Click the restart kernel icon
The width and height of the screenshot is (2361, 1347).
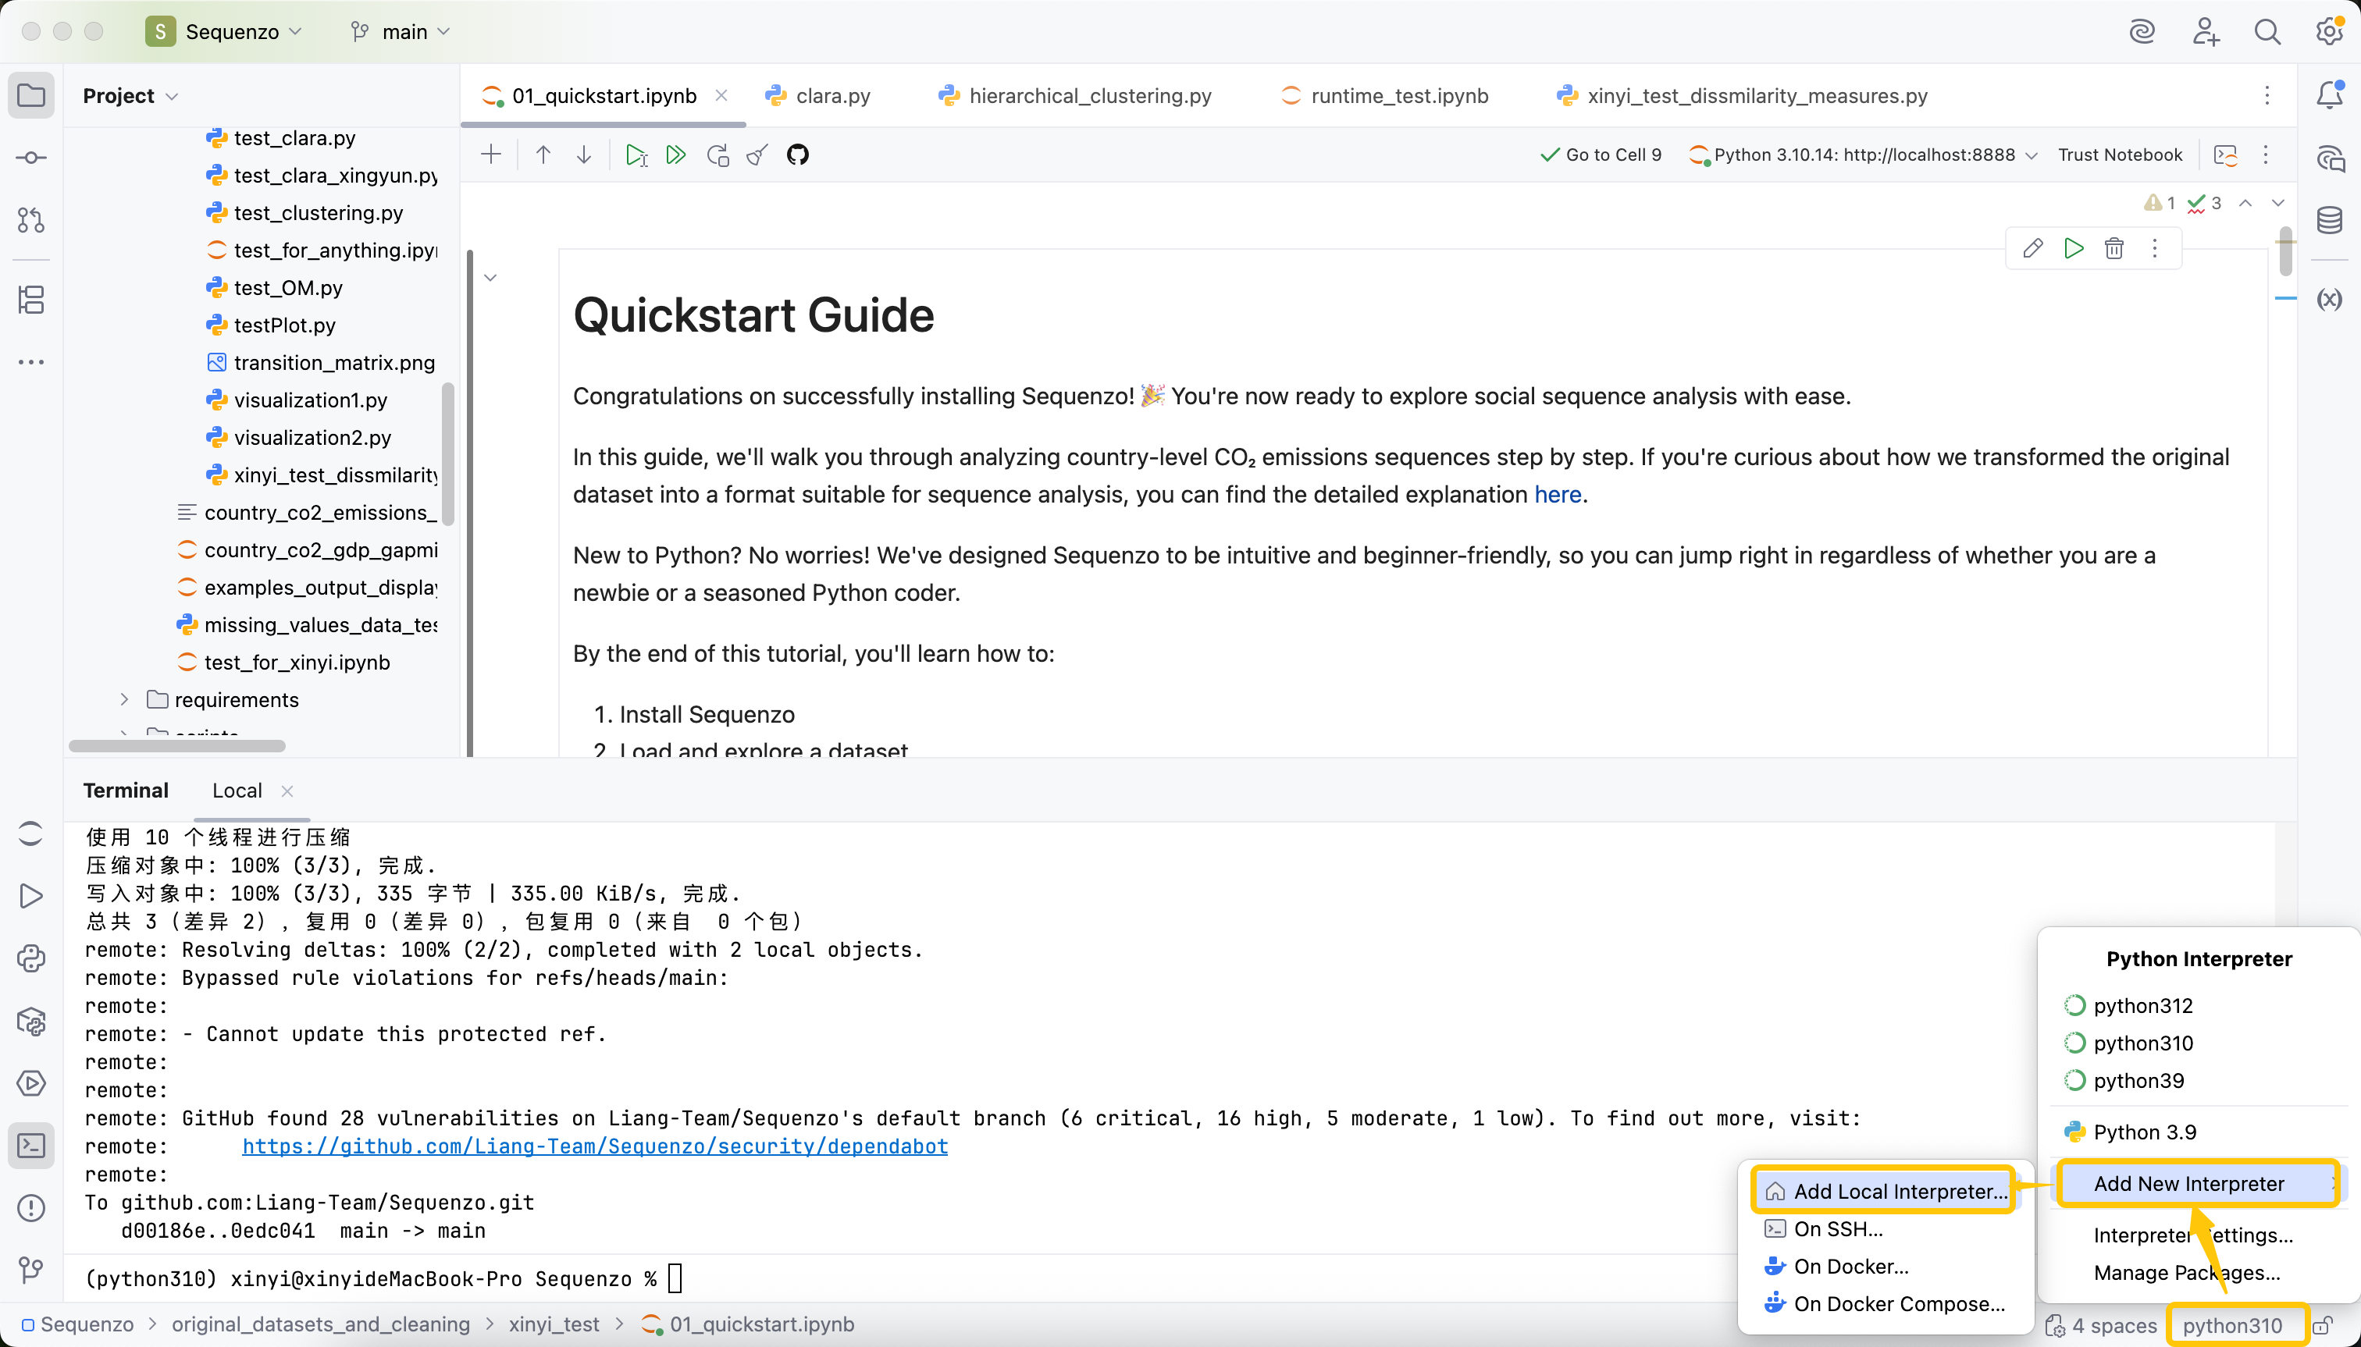coord(718,155)
